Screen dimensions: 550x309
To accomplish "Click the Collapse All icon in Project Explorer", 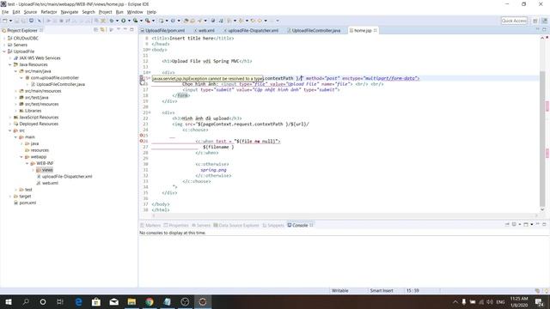I will (95, 30).
